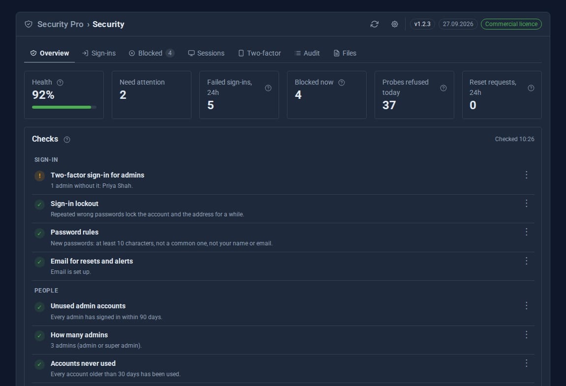Click the Need attention card

[152, 95]
